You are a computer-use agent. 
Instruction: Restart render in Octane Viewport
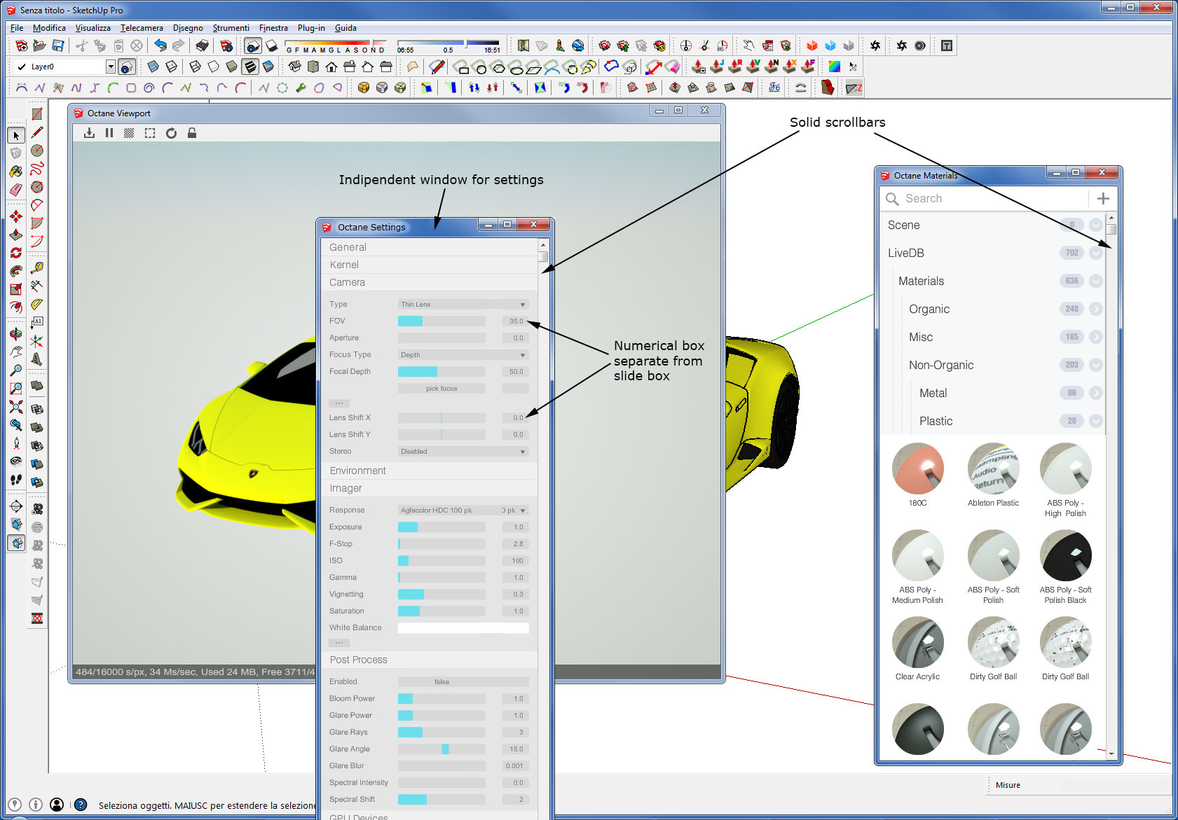point(172,133)
